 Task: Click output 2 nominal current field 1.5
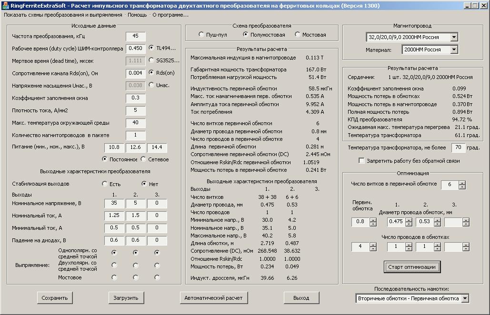coord(136,216)
